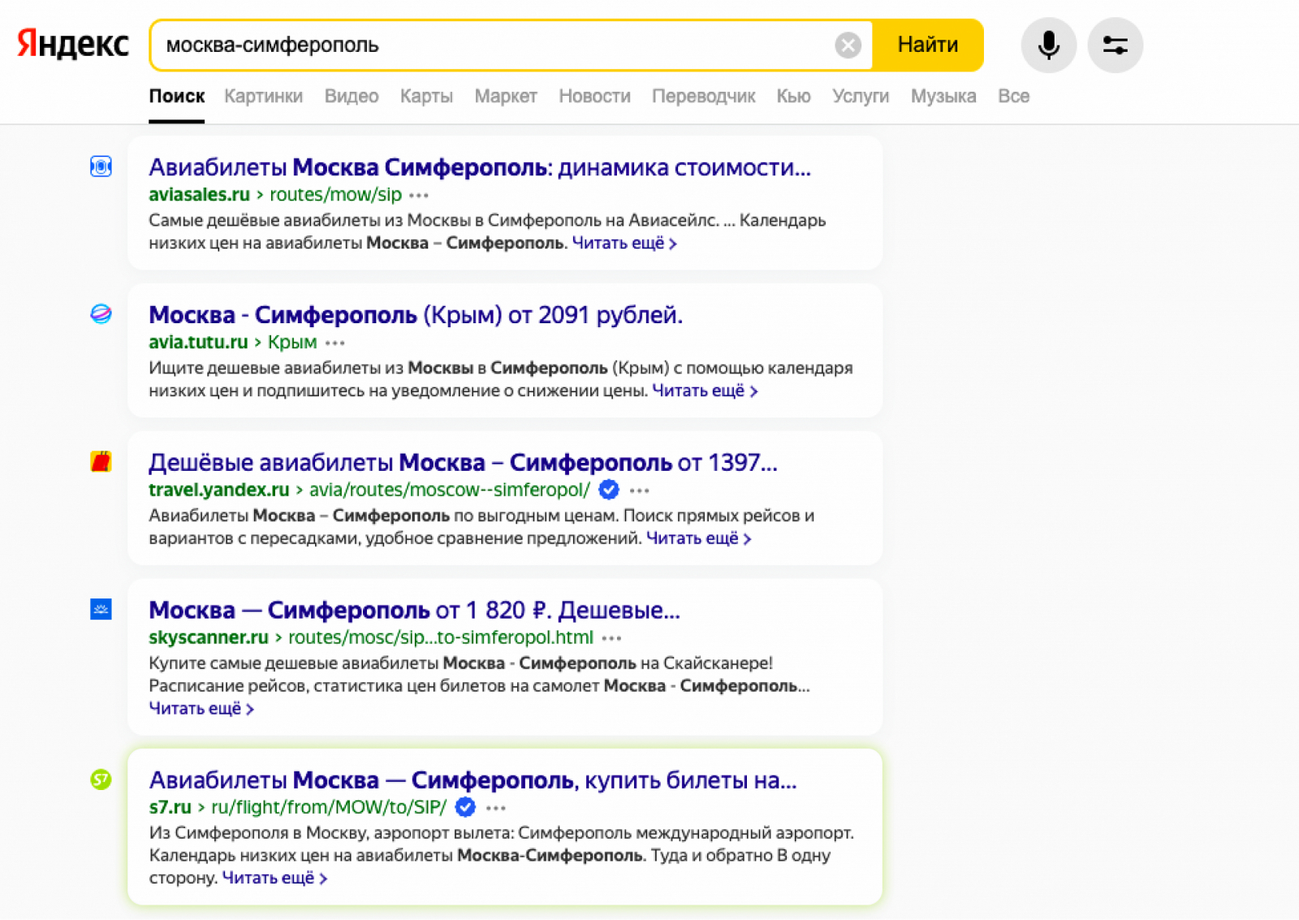
Task: Click the verified badge on travel.yandex.ru result
Action: (609, 490)
